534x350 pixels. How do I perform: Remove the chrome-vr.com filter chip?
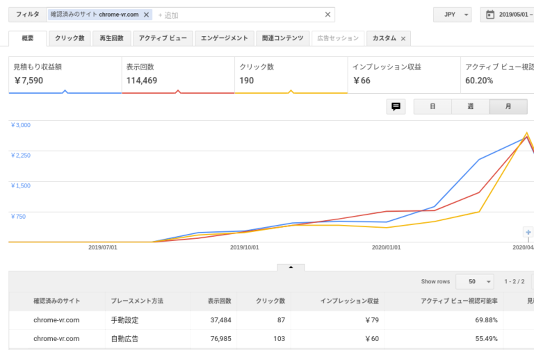(x=146, y=15)
